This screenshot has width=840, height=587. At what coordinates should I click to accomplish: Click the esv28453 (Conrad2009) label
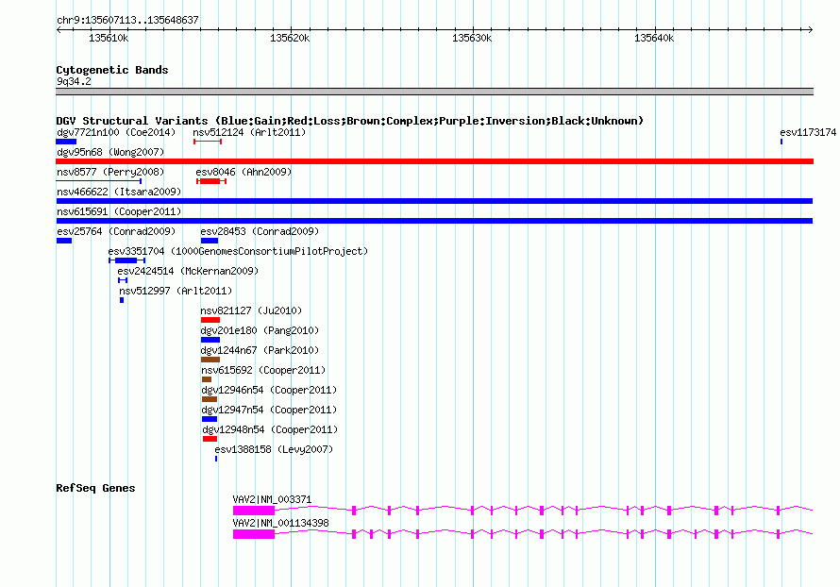(x=260, y=231)
